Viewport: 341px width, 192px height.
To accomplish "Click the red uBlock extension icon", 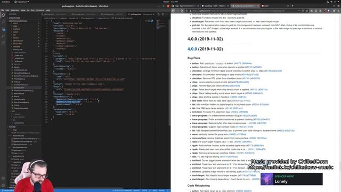I will click(x=324, y=11).
